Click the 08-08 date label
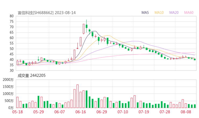The height and width of the screenshot is (118, 199). pos(186,112)
